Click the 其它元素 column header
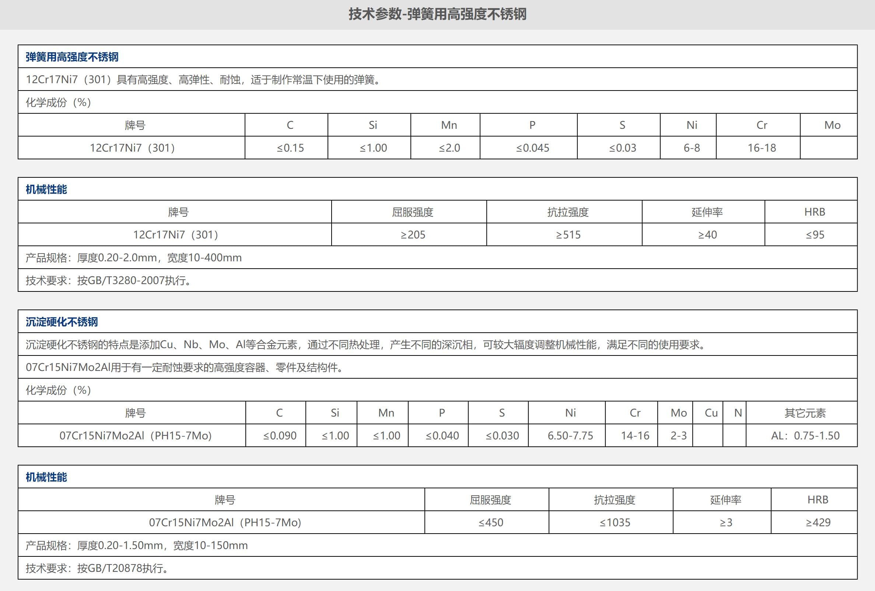875x591 pixels. [805, 413]
